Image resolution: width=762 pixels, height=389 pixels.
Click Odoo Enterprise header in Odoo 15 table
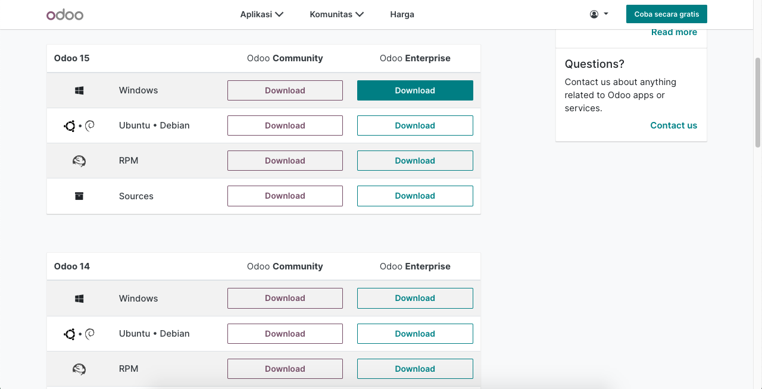click(x=415, y=58)
